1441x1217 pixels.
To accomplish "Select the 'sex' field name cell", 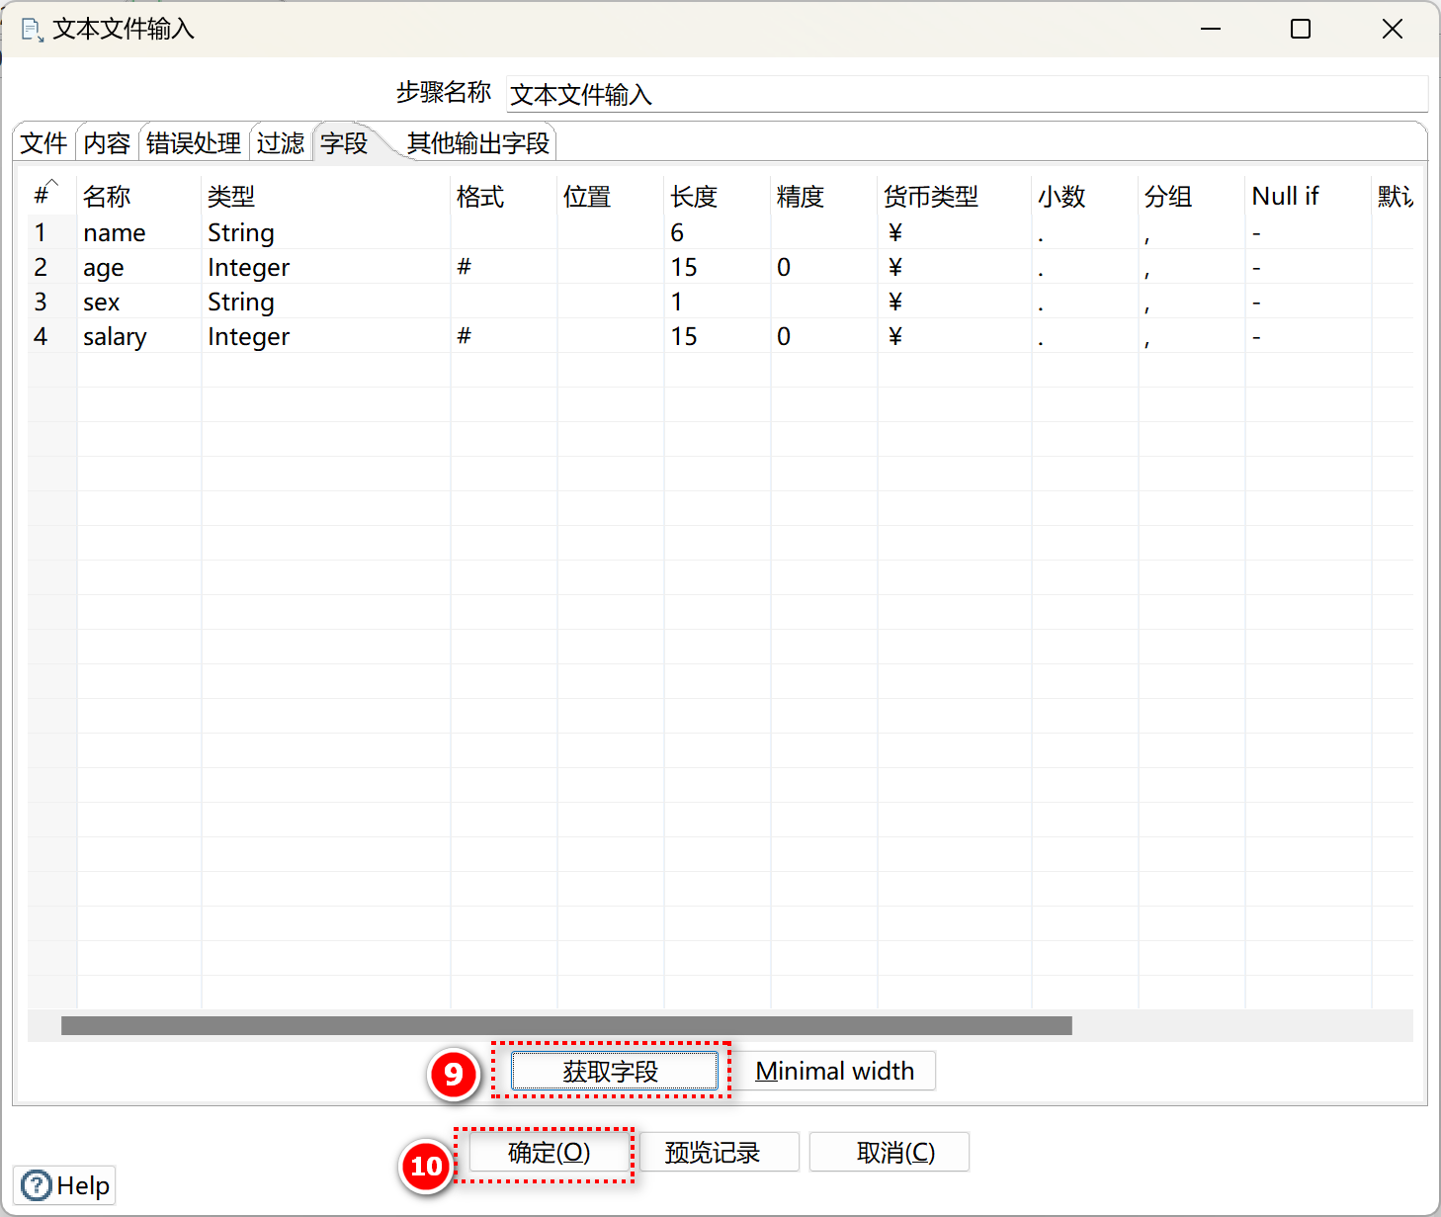I will [139, 302].
